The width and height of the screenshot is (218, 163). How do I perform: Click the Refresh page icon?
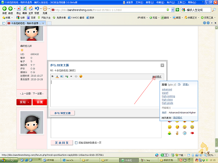coord(25,9)
